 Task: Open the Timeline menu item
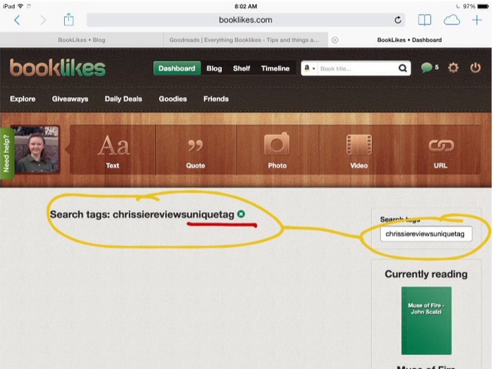click(x=275, y=68)
